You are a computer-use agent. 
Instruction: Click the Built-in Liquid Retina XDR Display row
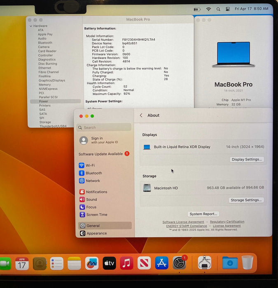coord(203,147)
